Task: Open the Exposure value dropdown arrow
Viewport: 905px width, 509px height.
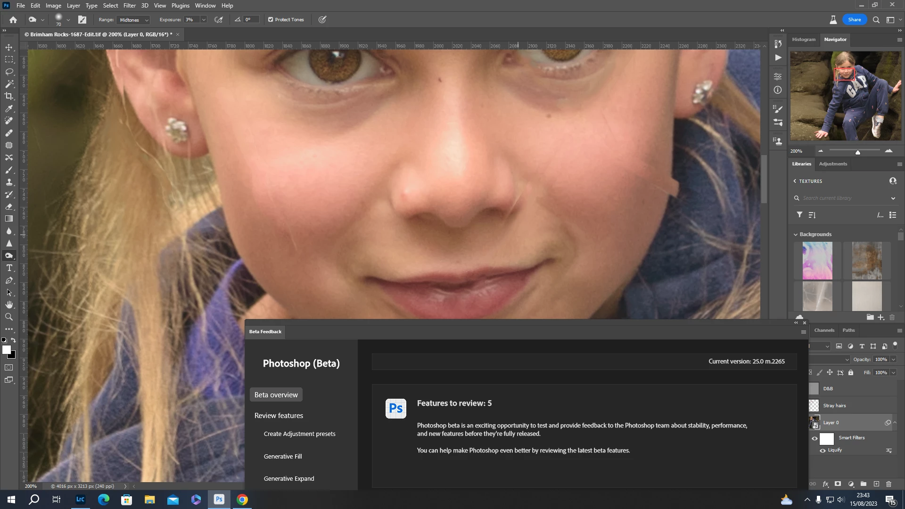Action: pyautogui.click(x=204, y=20)
